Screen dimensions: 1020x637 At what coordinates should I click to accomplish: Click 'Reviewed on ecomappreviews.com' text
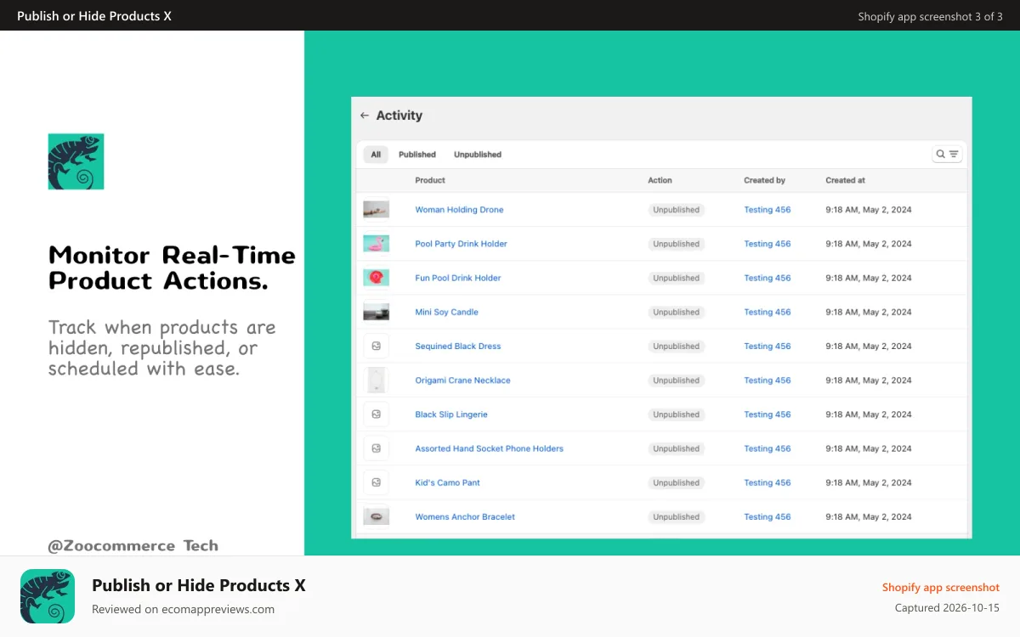pos(183,609)
